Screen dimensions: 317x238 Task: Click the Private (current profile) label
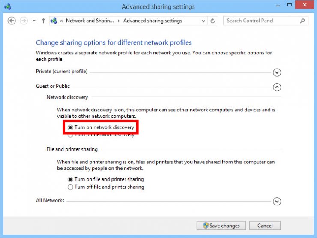point(62,72)
